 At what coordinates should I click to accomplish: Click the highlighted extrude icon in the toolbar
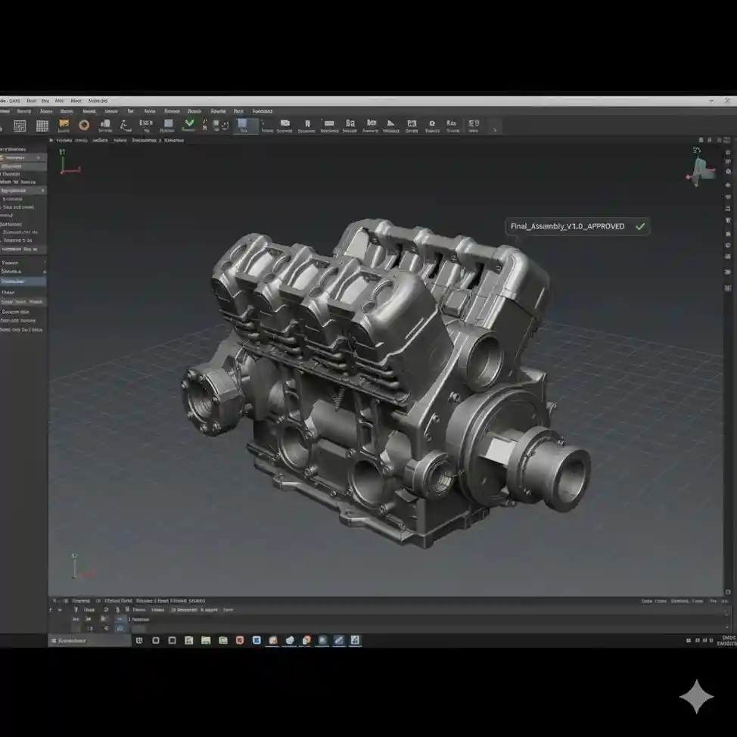click(246, 126)
